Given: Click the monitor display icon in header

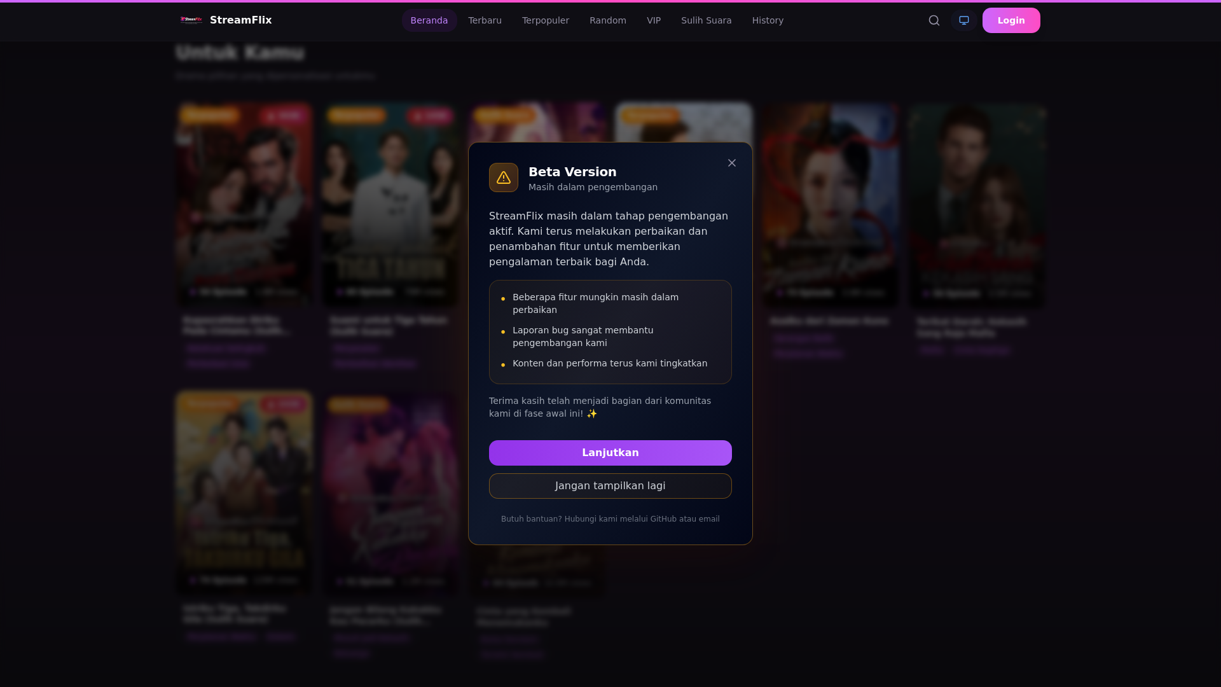Looking at the screenshot, I should coord(964,20).
